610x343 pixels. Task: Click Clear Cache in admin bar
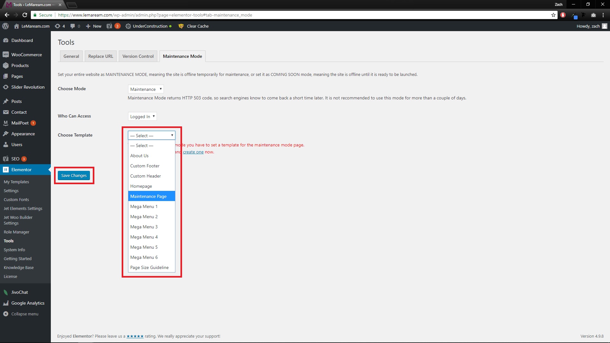coord(193,26)
